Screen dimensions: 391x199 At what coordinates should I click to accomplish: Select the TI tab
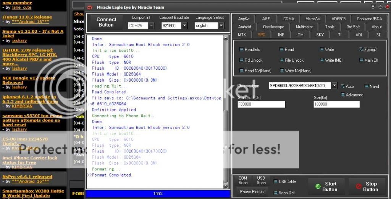click(x=339, y=35)
